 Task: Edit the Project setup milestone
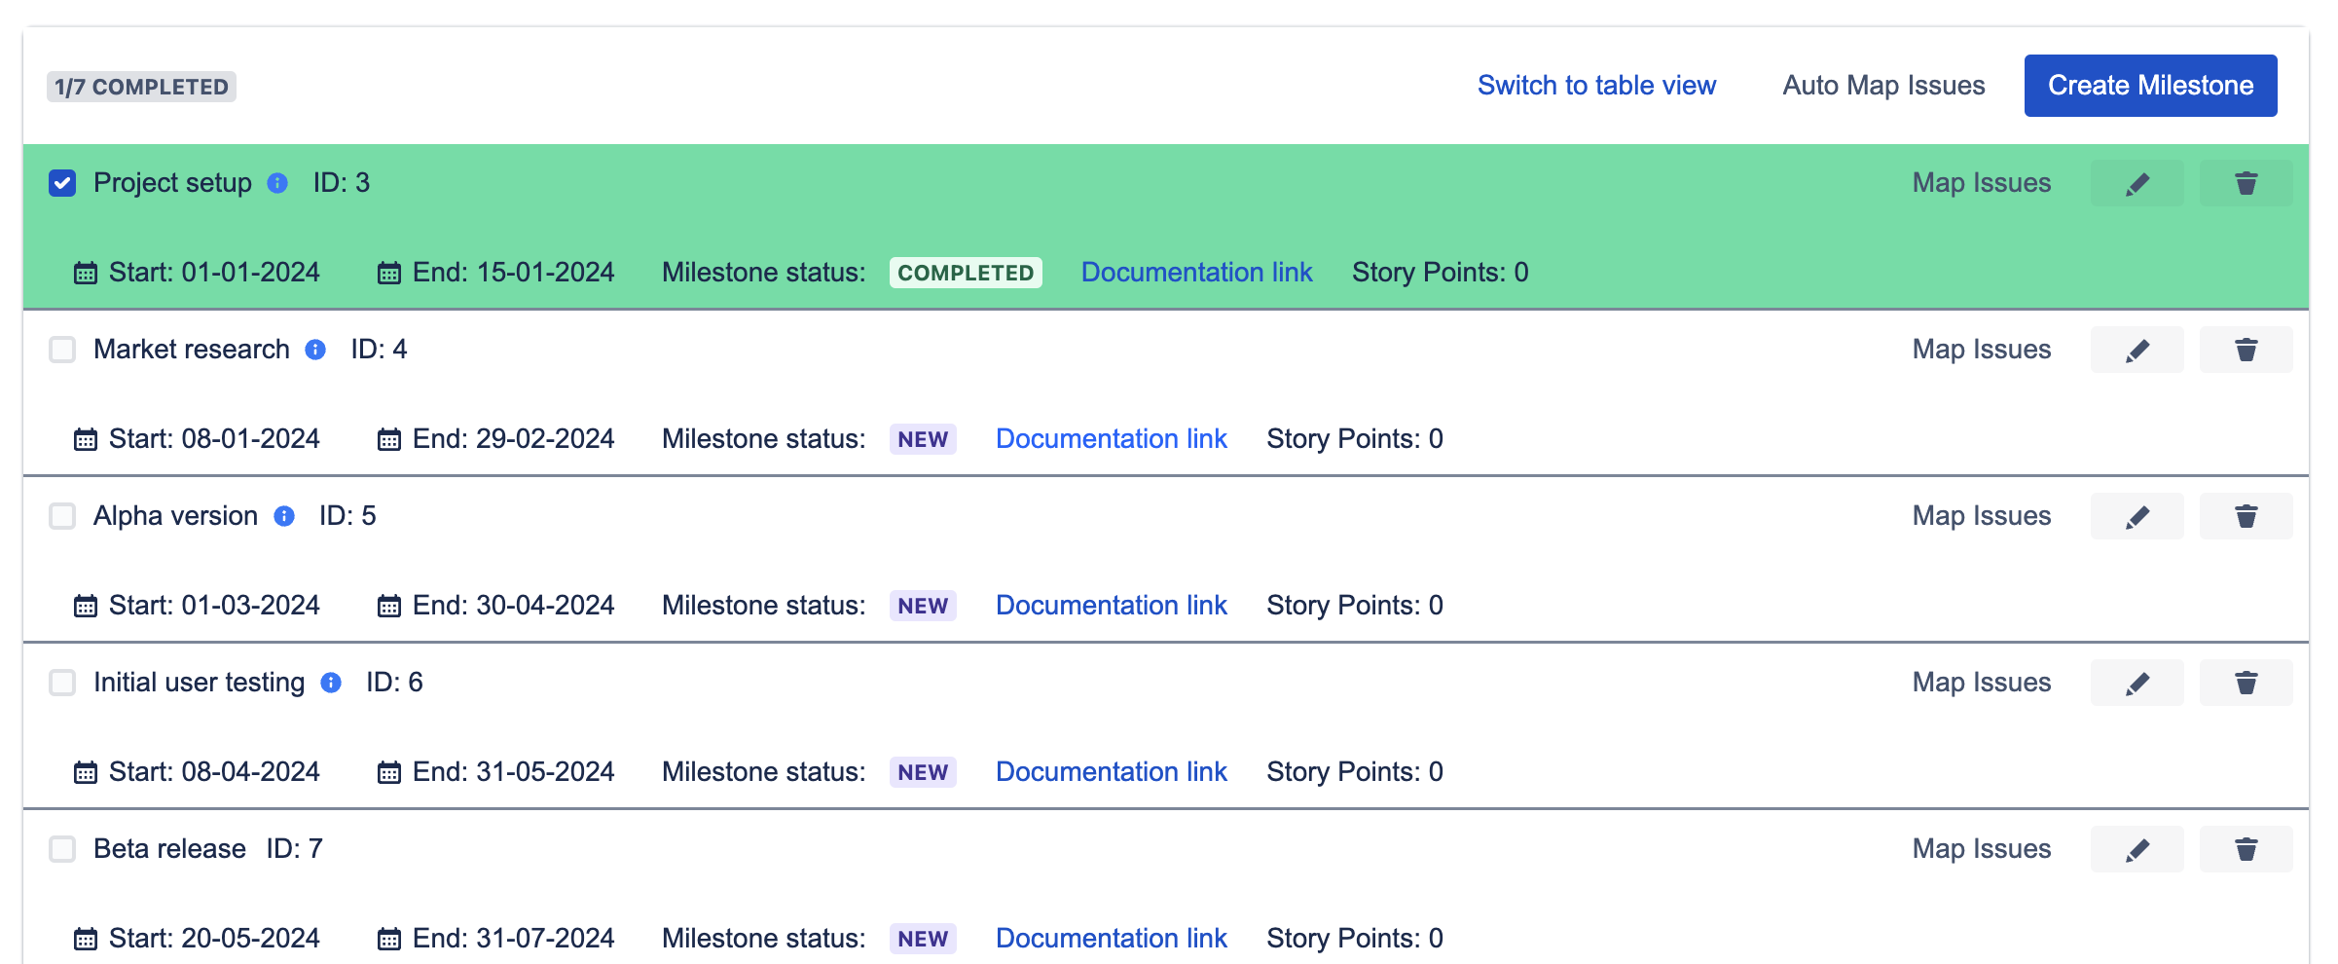coord(2136,182)
